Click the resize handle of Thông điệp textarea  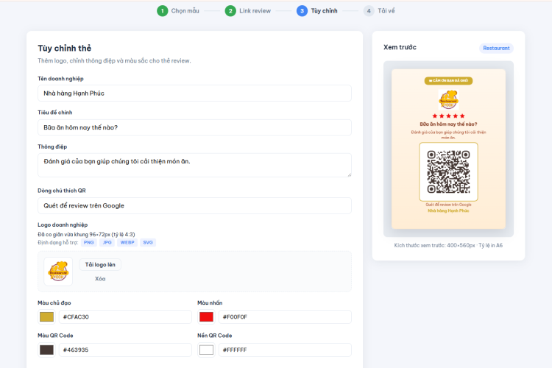click(x=349, y=174)
